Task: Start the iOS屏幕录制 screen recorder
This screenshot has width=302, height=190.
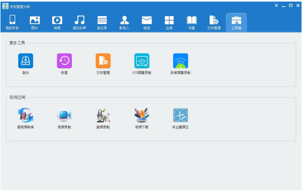Action: coord(142,64)
